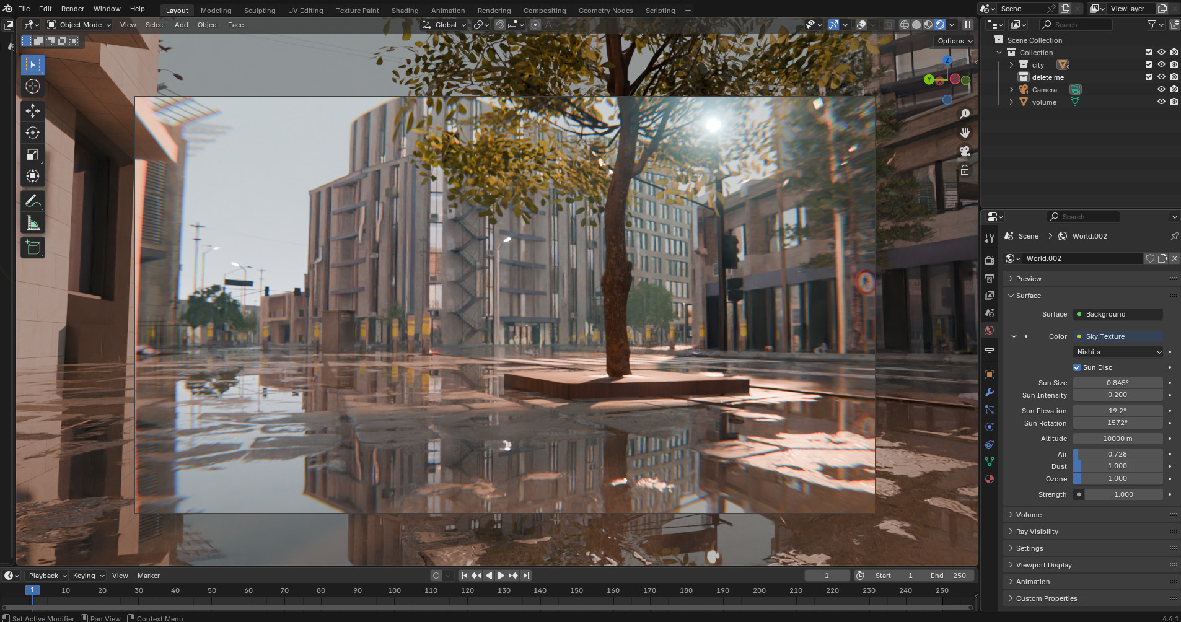This screenshot has width=1181, height=622.
Task: Open the Object properties tab
Action: point(990,375)
